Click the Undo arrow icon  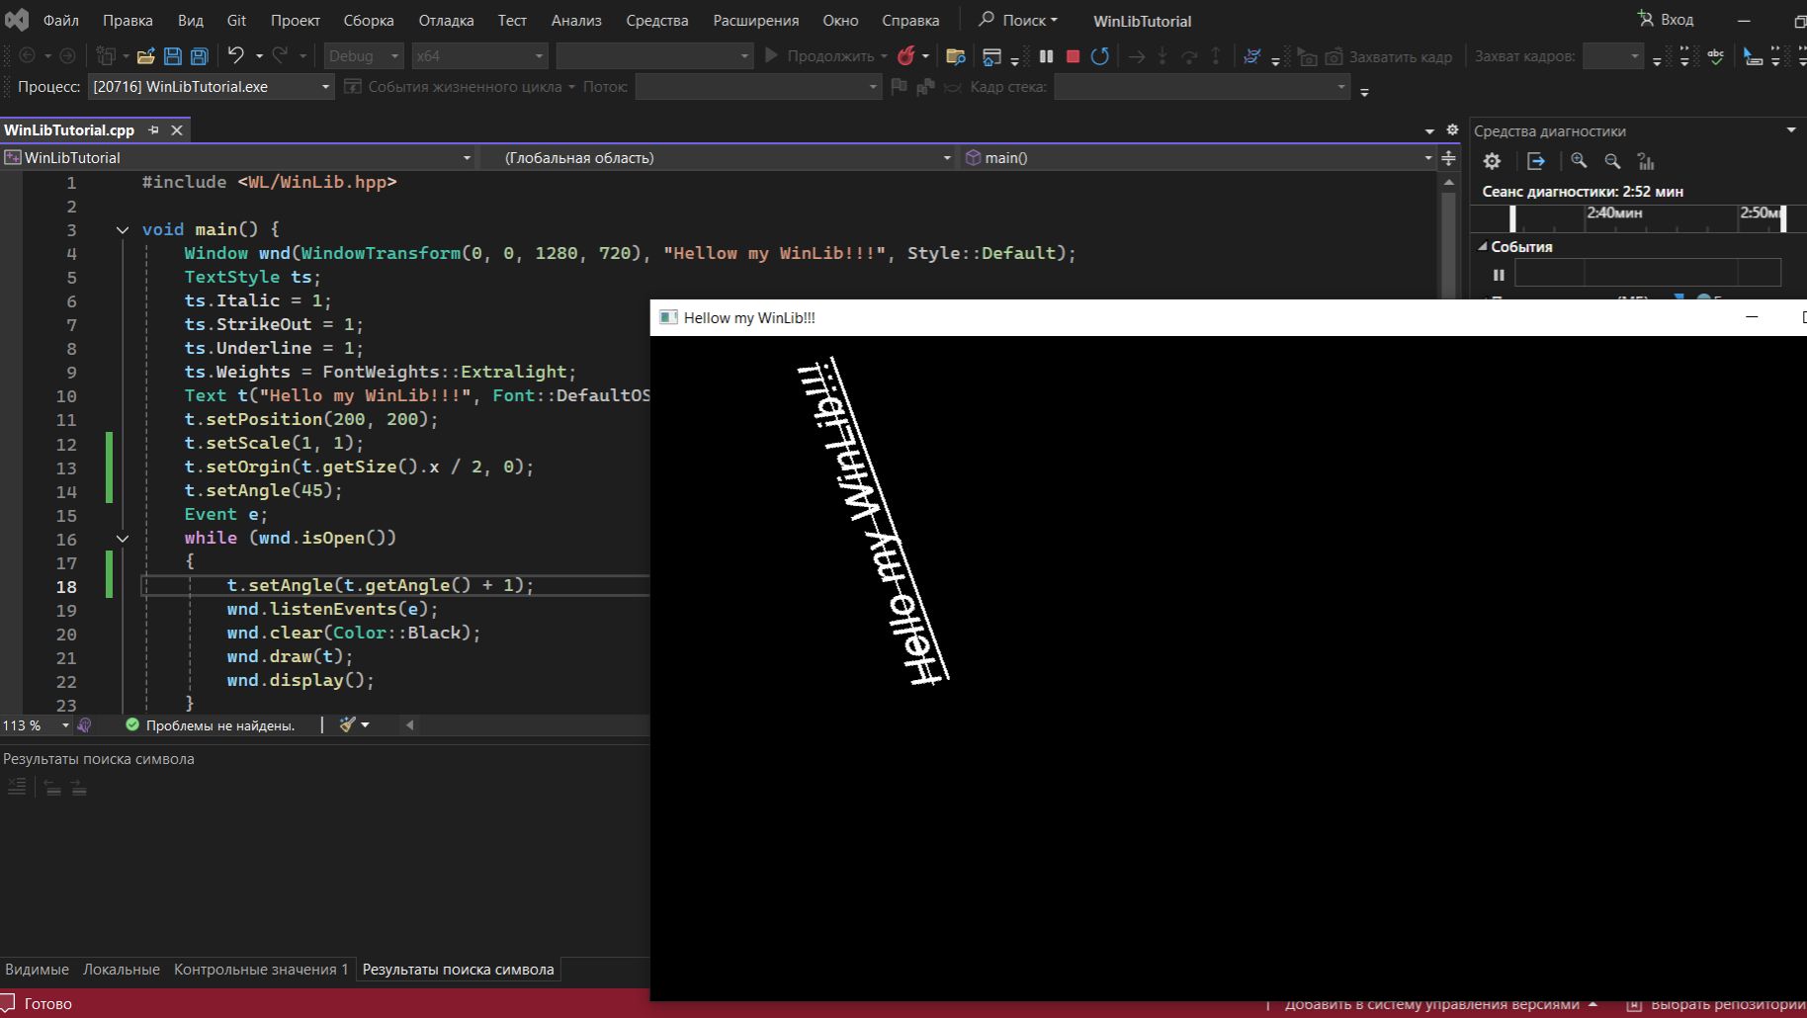point(234,55)
